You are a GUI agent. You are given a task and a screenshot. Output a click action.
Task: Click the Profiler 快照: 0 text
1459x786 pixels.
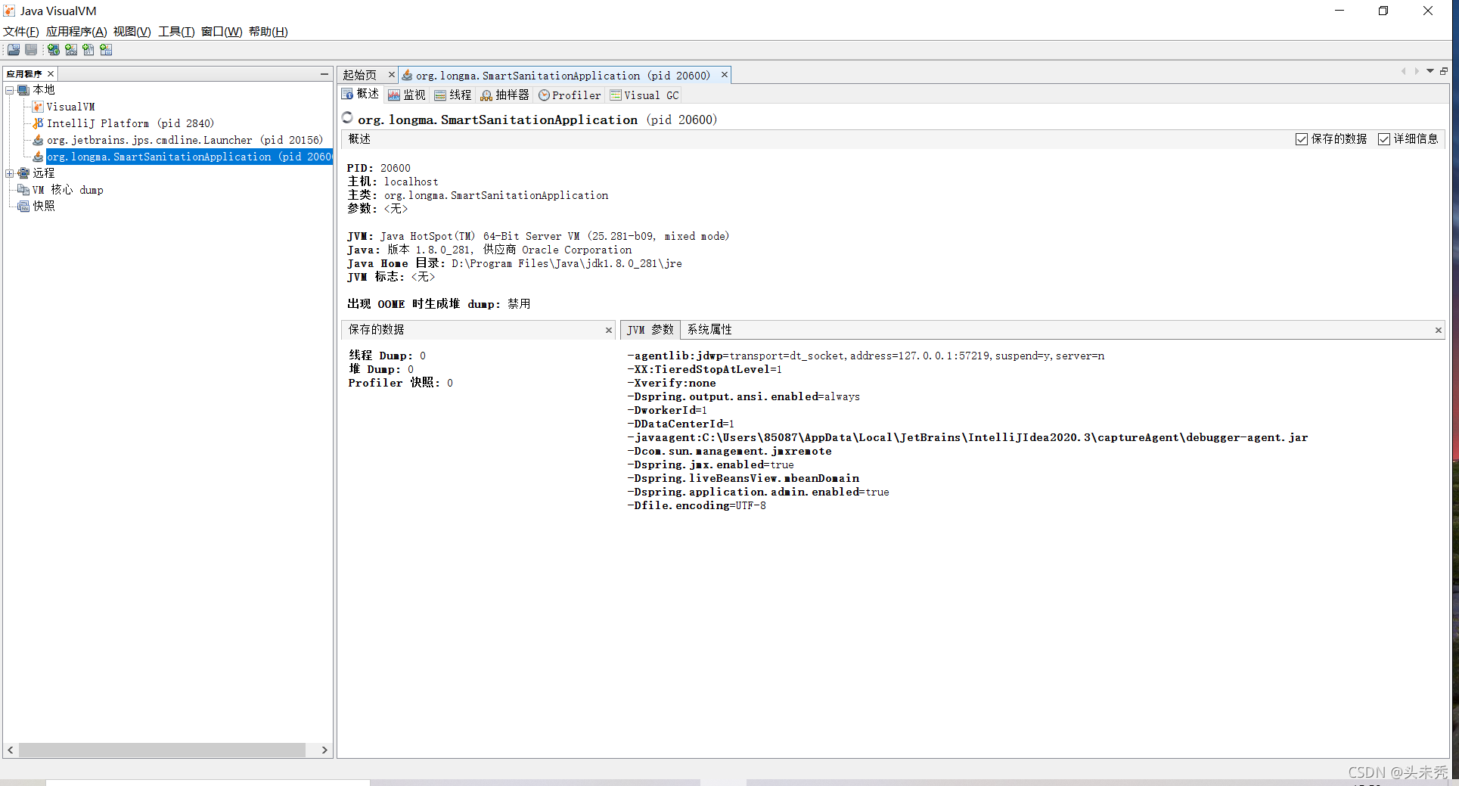(x=401, y=383)
